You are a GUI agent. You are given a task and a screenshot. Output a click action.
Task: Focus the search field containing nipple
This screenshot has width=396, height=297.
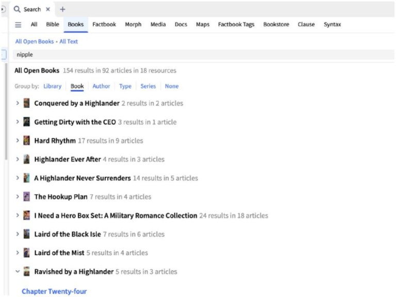point(203,55)
